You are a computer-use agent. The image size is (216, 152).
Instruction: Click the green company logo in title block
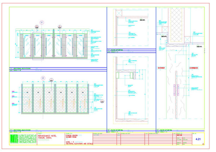click(x=14, y=139)
